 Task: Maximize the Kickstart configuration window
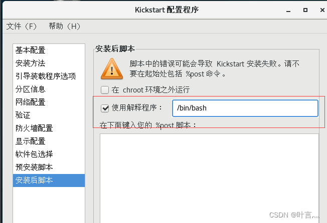coord(305,10)
